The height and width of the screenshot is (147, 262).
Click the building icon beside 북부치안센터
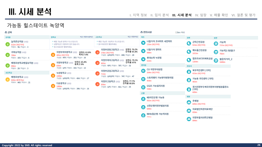click(189, 72)
